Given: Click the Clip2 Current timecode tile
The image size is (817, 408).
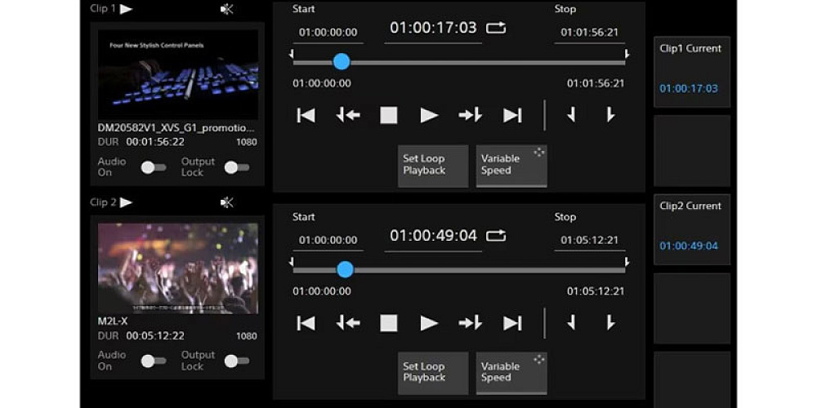Looking at the screenshot, I should pyautogui.click(x=692, y=229).
